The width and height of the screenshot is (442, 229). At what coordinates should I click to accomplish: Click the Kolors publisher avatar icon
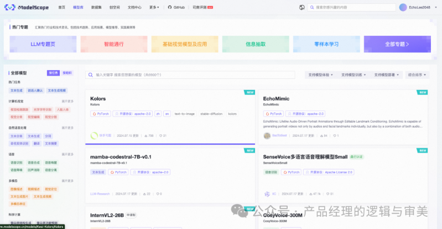tap(94, 136)
